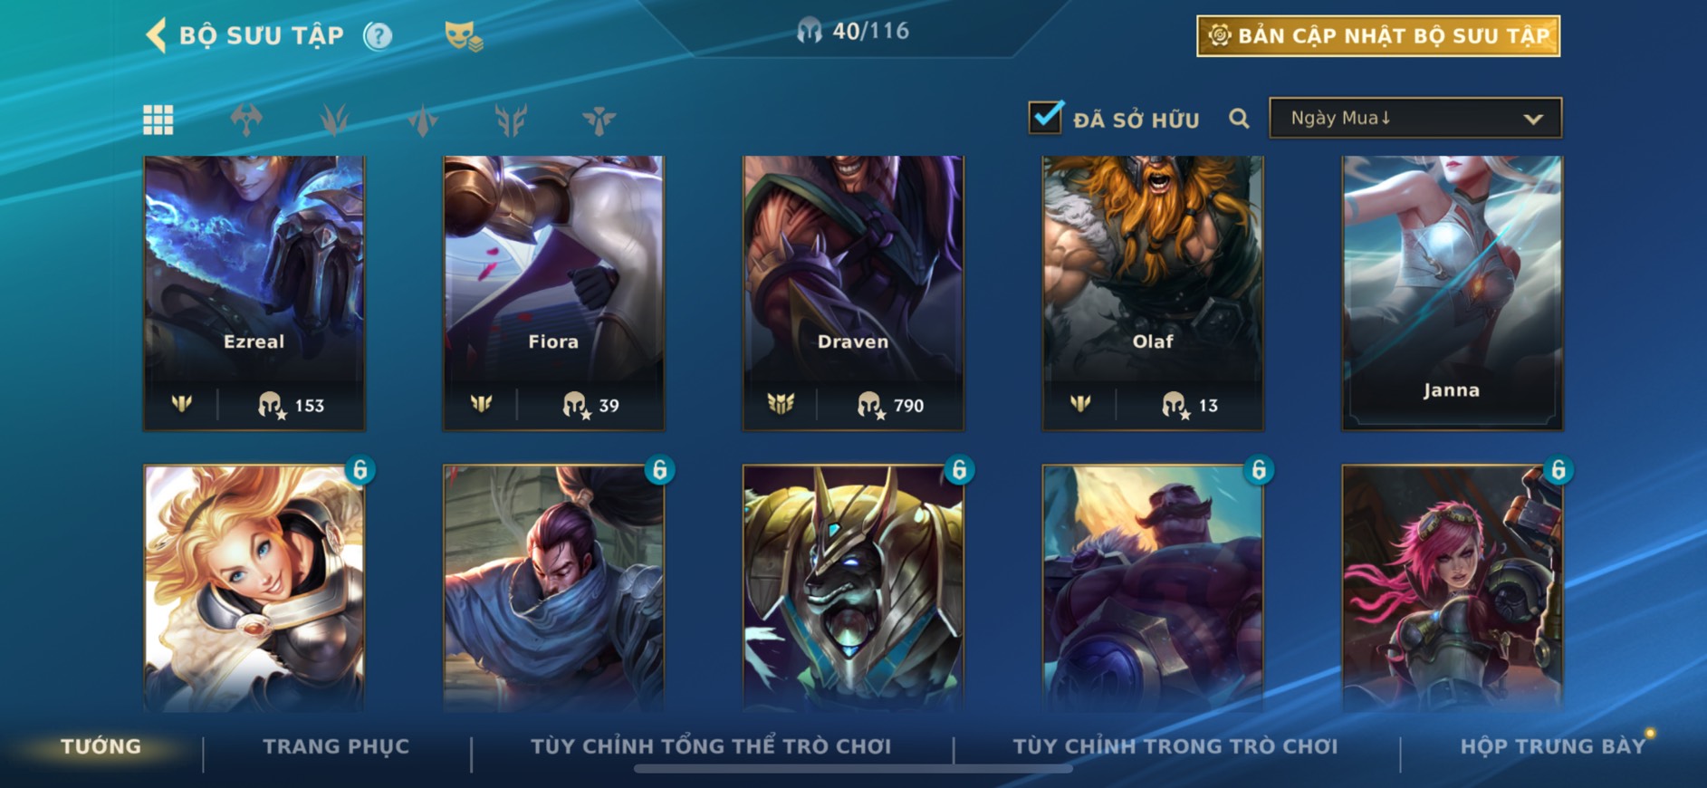
Task: Click the horizontal scroll bar under the tabs
Action: 853,769
